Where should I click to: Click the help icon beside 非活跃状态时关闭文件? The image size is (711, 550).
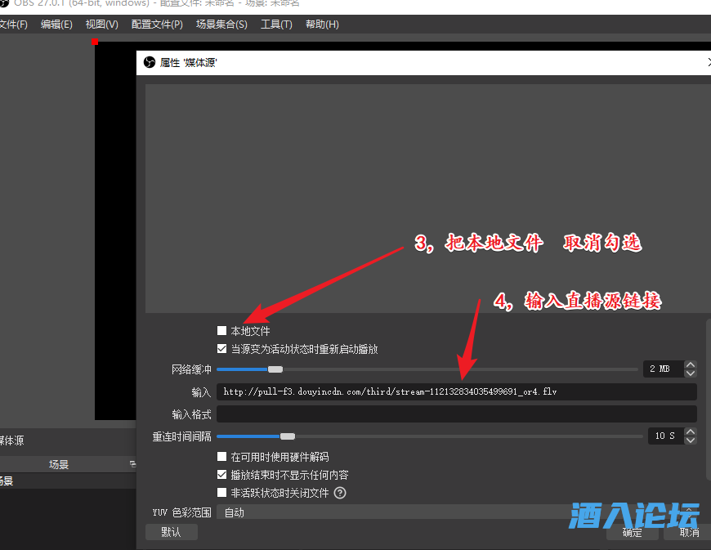click(x=340, y=493)
